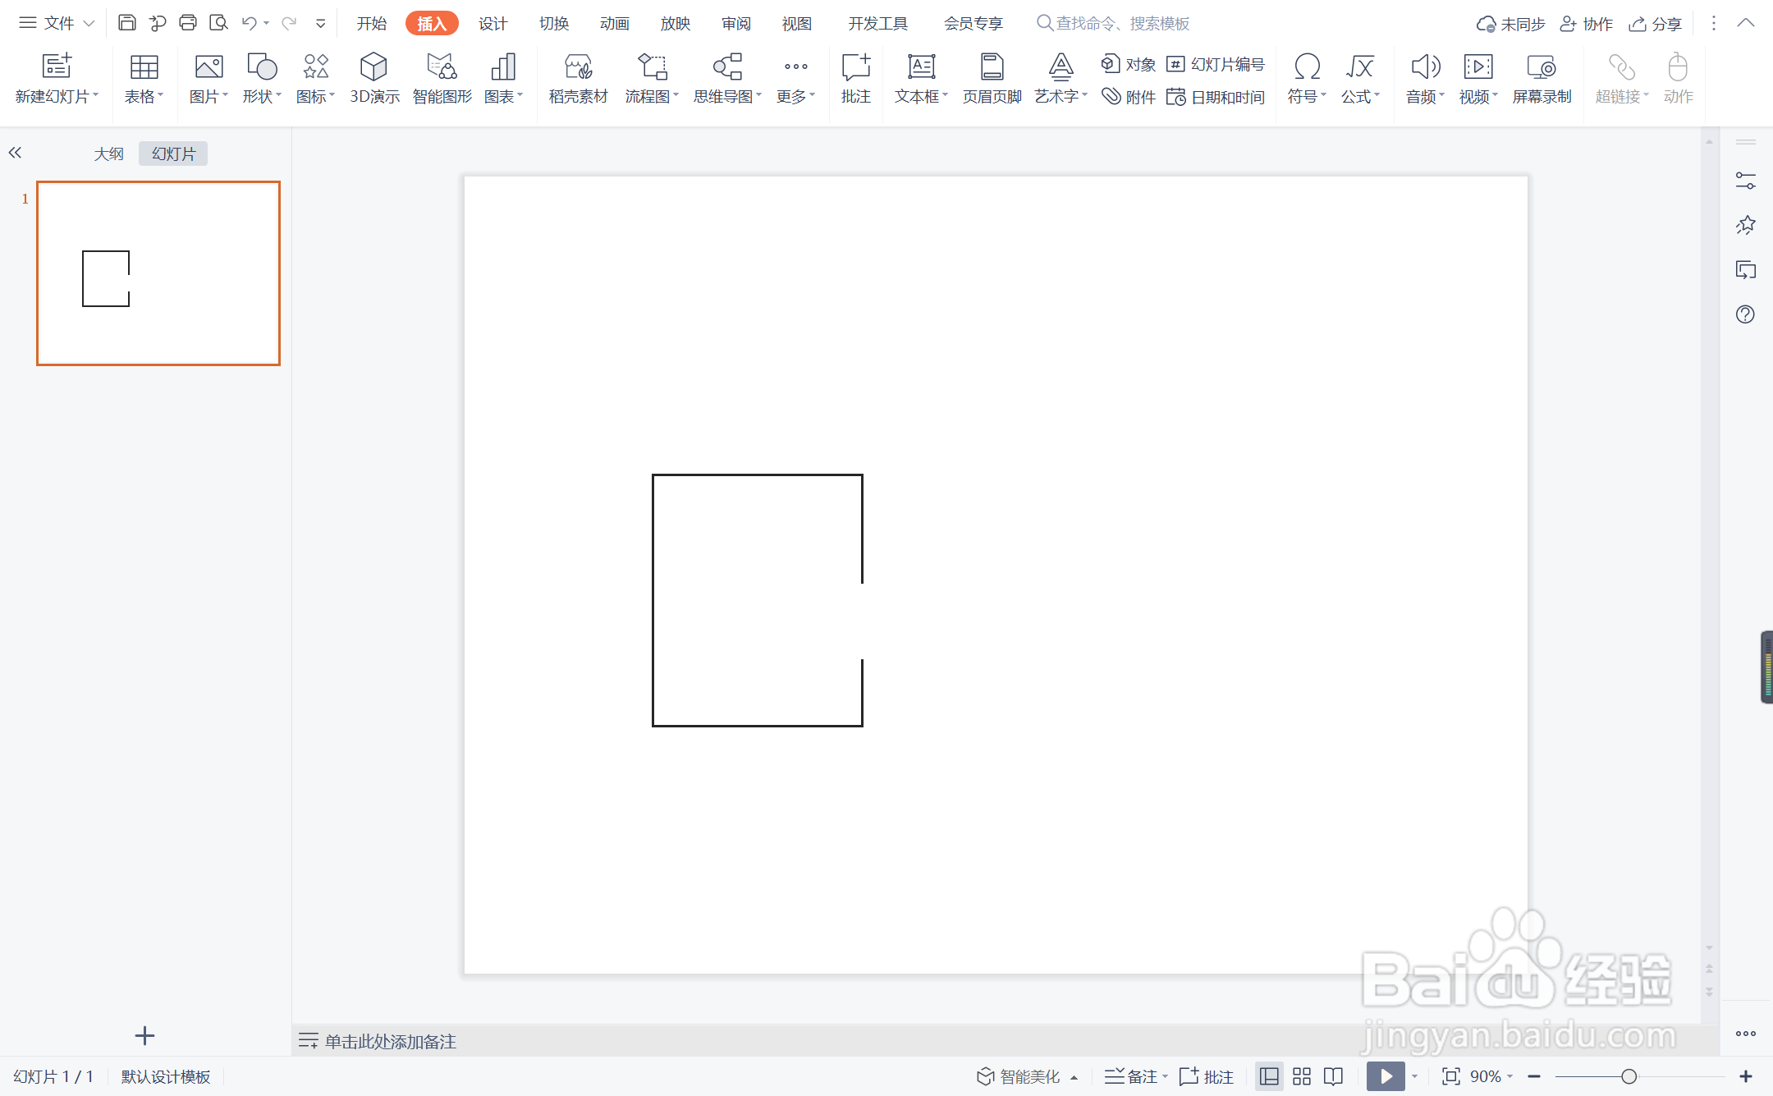The image size is (1773, 1096).
Task: Click the 分享 share button
Action: (1655, 24)
